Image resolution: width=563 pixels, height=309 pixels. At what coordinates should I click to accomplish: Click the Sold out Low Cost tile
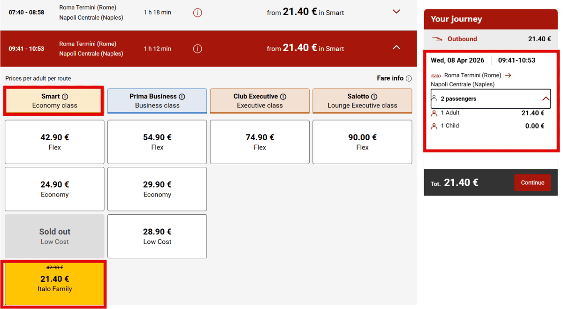point(54,236)
